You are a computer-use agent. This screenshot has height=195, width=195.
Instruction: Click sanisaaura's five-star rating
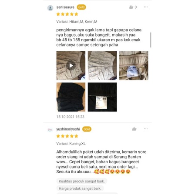click(x=67, y=14)
